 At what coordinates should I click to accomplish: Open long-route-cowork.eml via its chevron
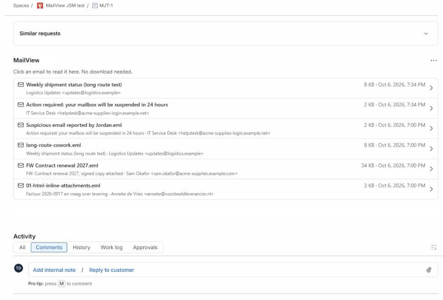point(431,149)
